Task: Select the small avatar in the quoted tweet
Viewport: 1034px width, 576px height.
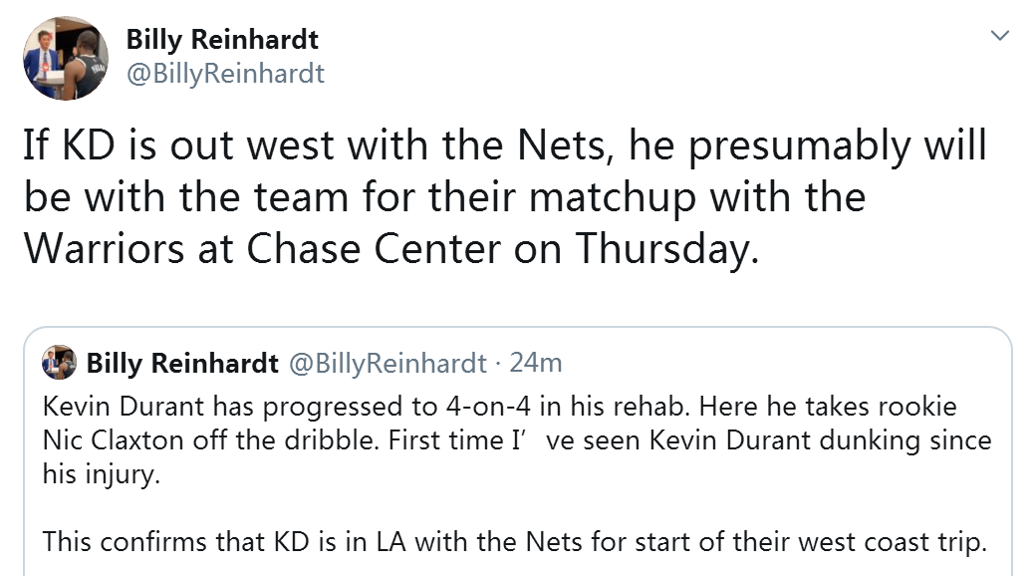Action: pos(60,362)
